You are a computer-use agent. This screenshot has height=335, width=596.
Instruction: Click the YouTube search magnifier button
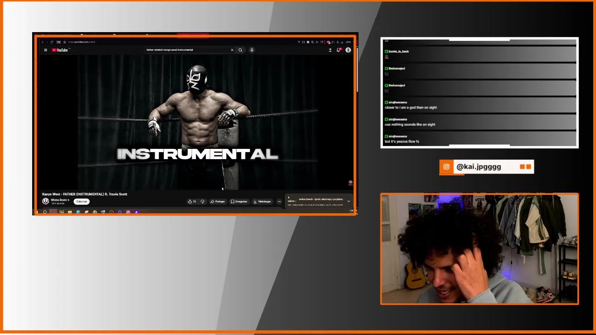(x=240, y=50)
